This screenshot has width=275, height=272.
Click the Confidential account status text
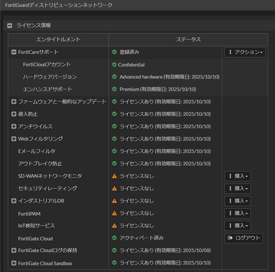coord(131,65)
